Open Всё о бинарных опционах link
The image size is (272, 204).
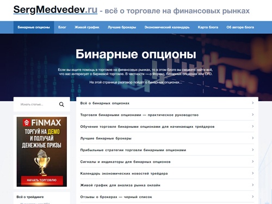(105, 103)
